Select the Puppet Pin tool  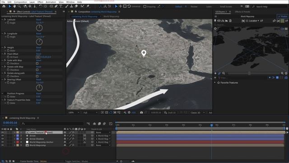[88, 6]
